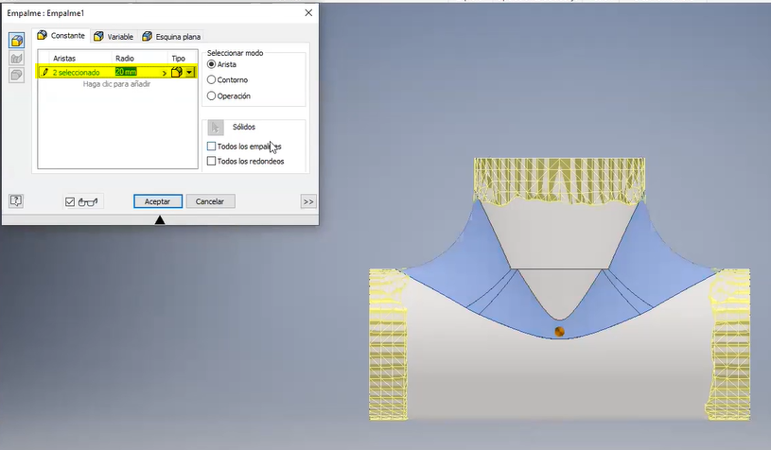This screenshot has height=450, width=771.
Task: Expand the radius arrow next to 20 mm
Action: [165, 73]
